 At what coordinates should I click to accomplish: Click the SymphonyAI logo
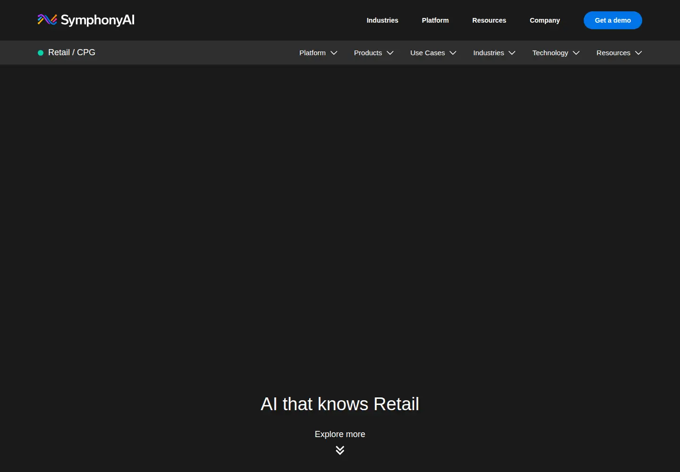(86, 20)
